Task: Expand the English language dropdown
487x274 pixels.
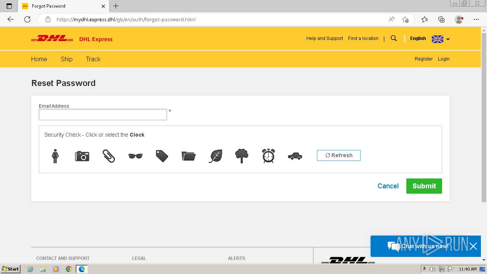Action: (448, 39)
